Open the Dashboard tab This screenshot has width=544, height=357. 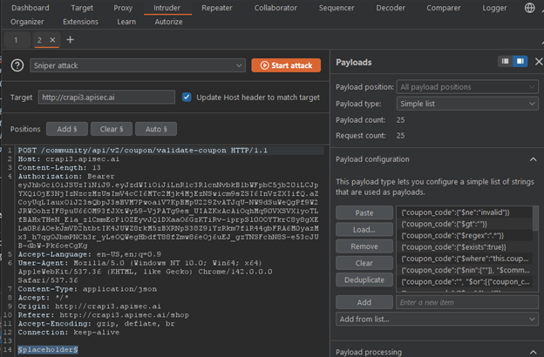tap(31, 8)
